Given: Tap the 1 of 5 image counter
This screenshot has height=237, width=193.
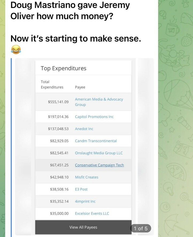Looking at the screenshot, I should (141, 228).
